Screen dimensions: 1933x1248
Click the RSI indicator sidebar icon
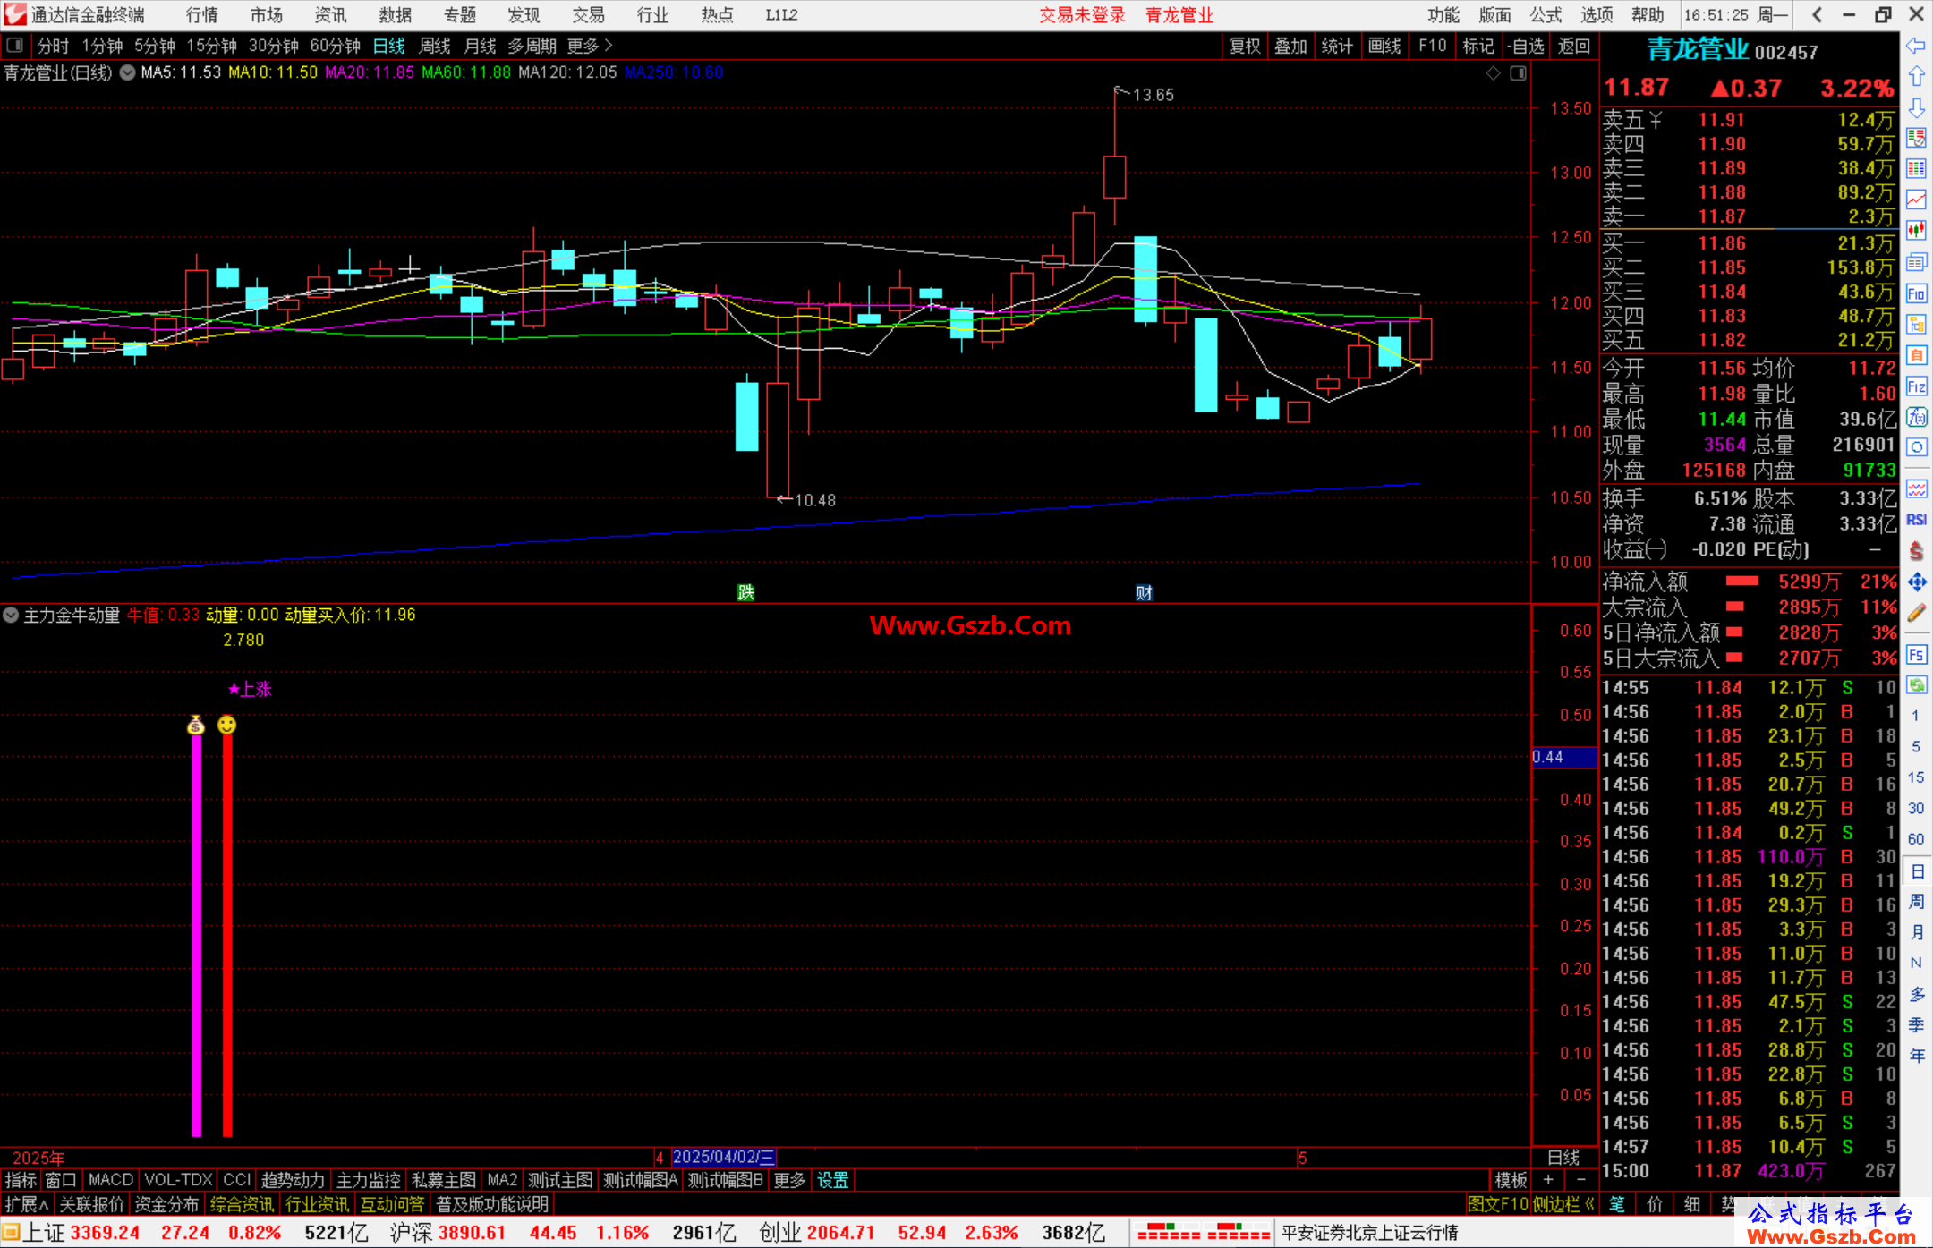pos(1916,520)
